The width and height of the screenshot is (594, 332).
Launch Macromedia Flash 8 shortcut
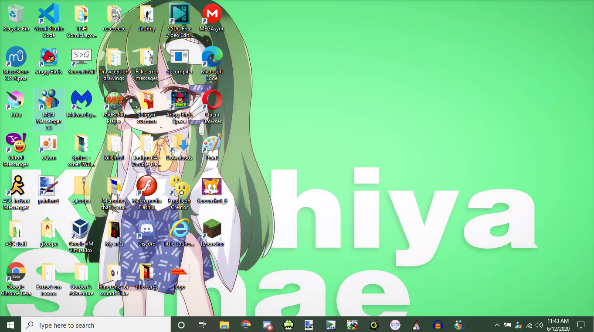[x=147, y=193]
